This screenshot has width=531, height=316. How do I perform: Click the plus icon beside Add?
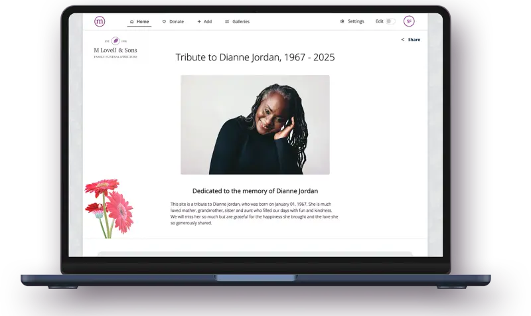pos(199,21)
